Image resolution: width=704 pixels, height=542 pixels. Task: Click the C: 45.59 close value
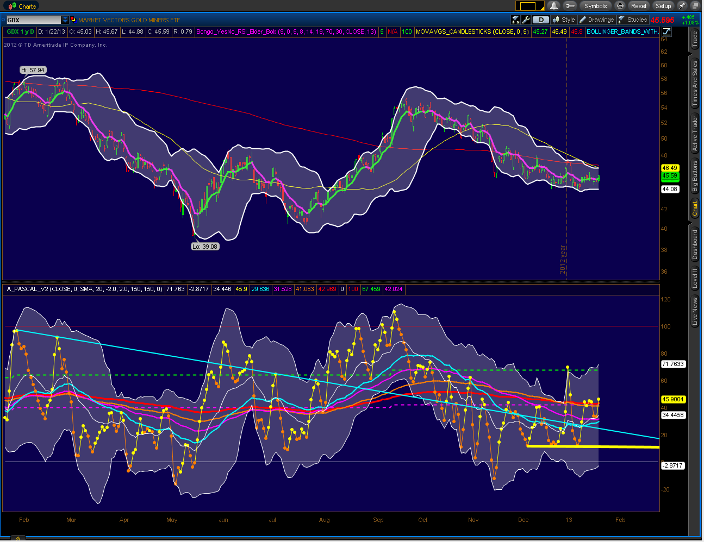(x=158, y=31)
